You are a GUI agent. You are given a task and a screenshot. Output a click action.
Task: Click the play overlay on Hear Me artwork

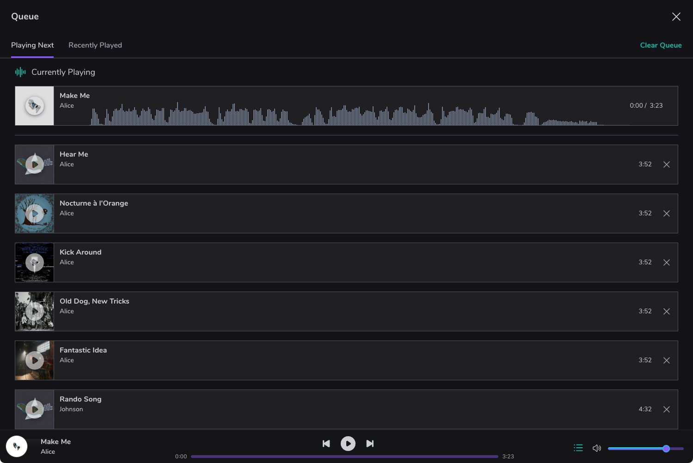click(34, 164)
